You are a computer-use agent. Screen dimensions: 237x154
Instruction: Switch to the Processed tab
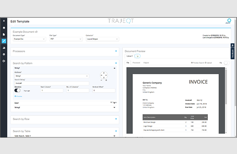click(136, 63)
